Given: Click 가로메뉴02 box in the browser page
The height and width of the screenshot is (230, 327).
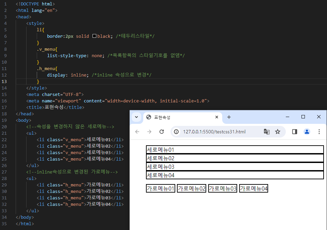Looking at the screenshot, I should click(x=192, y=188).
